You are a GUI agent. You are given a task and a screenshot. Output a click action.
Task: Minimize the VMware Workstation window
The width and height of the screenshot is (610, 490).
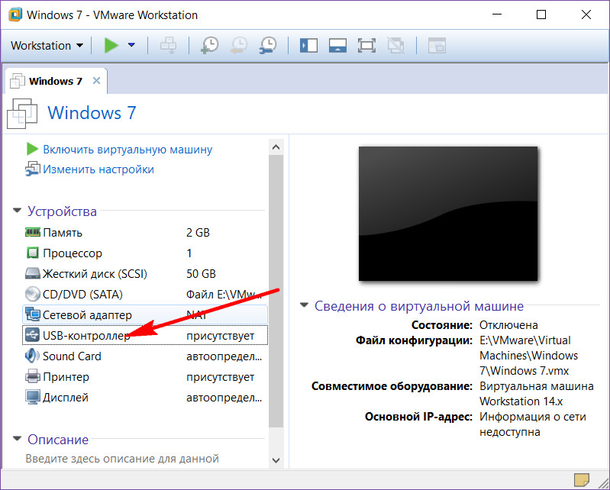(497, 15)
